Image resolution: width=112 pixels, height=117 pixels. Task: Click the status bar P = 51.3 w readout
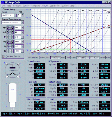pyautogui.click(x=54, y=113)
